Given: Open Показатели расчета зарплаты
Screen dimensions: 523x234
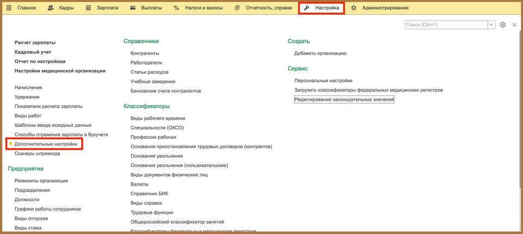Looking at the screenshot, I should click(48, 106).
